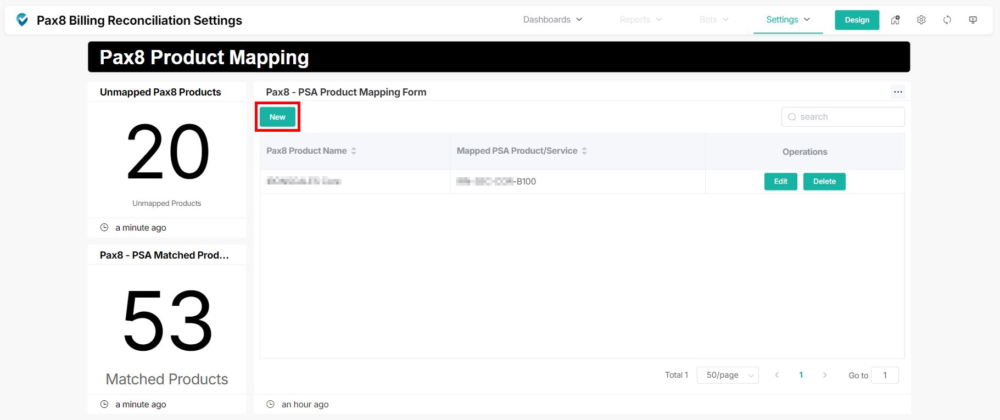
Task: Click the app logo in header
Action: 22,20
